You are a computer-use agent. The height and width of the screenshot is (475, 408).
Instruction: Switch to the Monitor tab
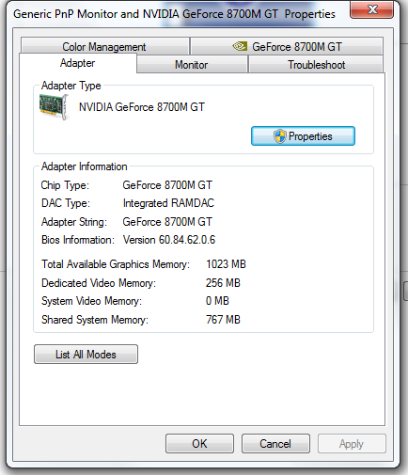click(192, 65)
